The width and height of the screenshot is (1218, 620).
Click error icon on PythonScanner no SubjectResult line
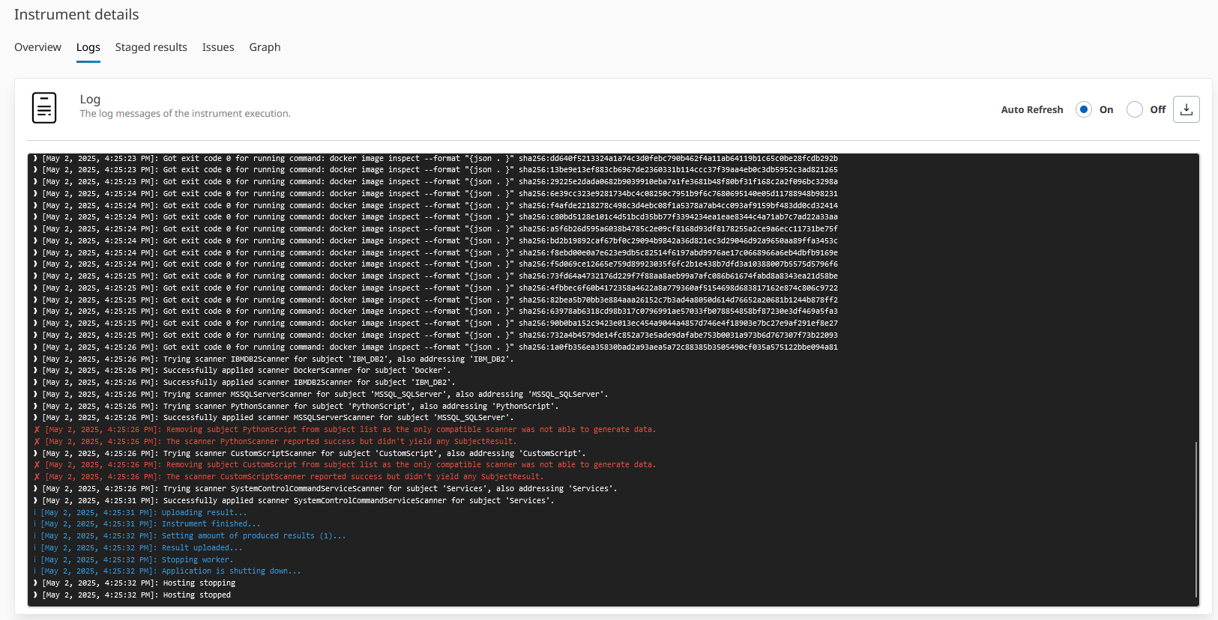pyautogui.click(x=37, y=442)
